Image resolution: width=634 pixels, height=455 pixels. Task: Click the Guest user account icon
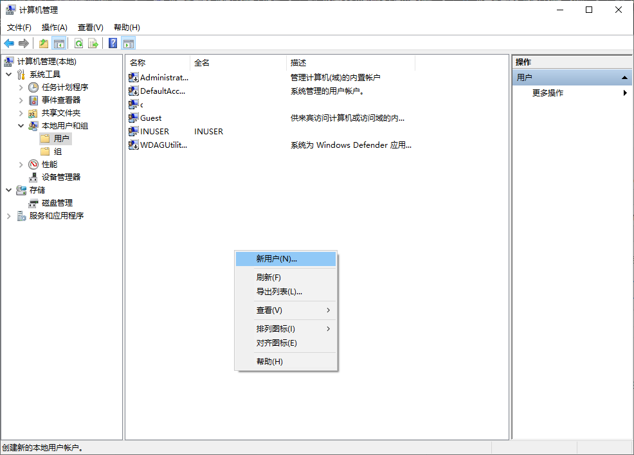tap(134, 118)
